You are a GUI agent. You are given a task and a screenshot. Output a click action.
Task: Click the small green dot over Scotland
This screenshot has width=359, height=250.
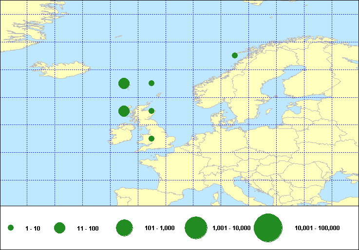point(151,111)
